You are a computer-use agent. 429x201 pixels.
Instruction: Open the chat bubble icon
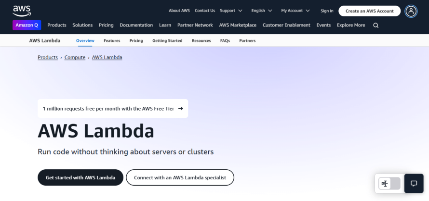point(414,184)
